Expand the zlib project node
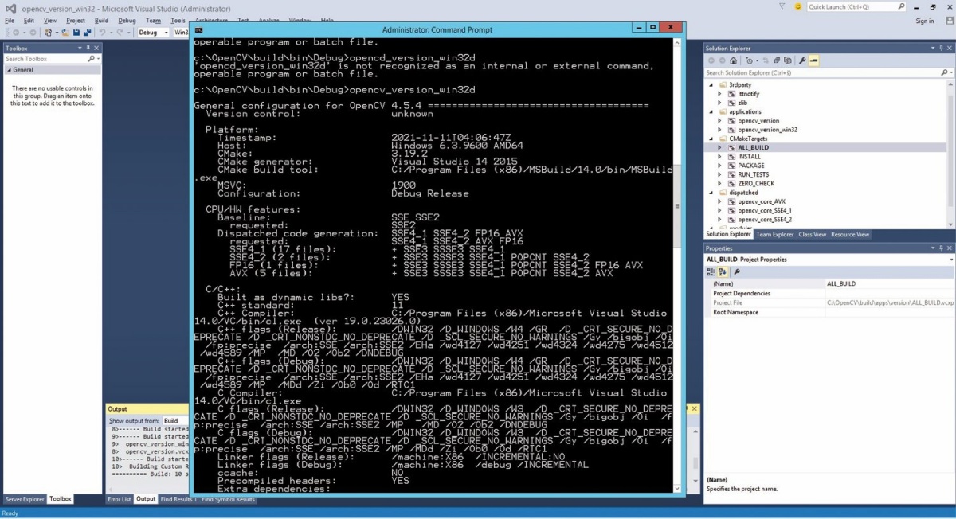Screen dimensions: 956x519 pos(719,103)
